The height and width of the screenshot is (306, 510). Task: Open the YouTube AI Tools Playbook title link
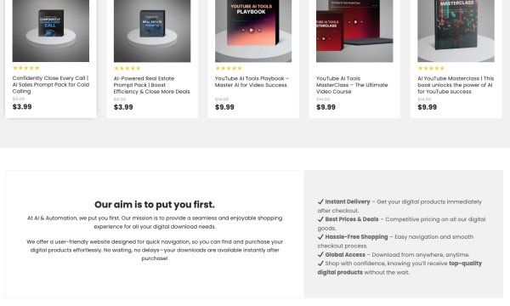pyautogui.click(x=252, y=82)
